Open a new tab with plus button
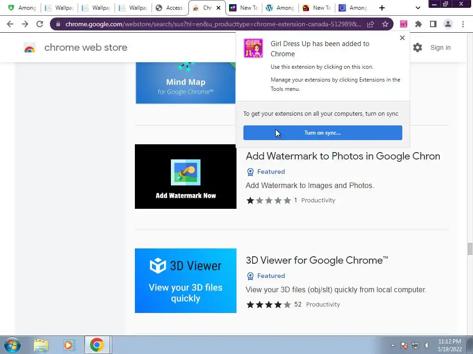The image size is (473, 354). point(382,8)
